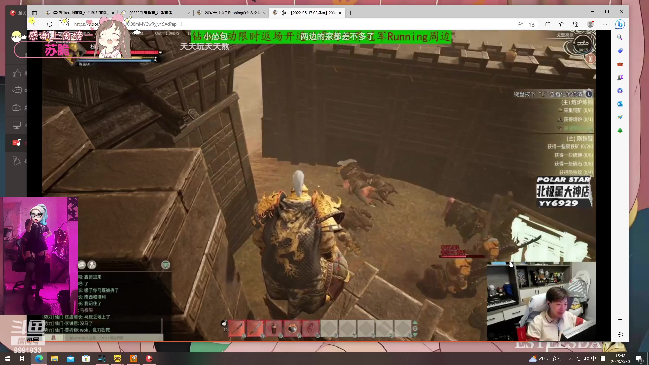649x365 pixels.
Task: Expand hidden system tray icons
Action: point(571,359)
